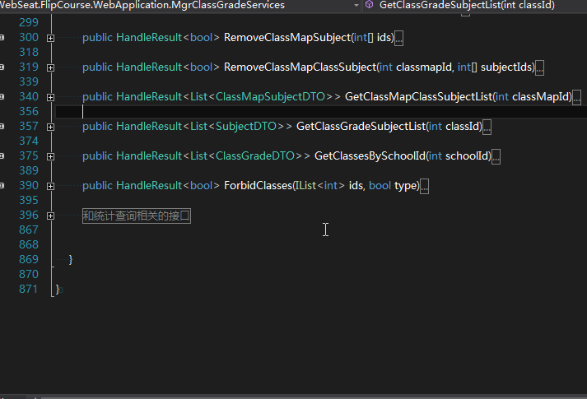Image resolution: width=587 pixels, height=399 pixels.
Task: Expand the RemoveClassMapClassSubject method at line 319
Action: click(50, 67)
